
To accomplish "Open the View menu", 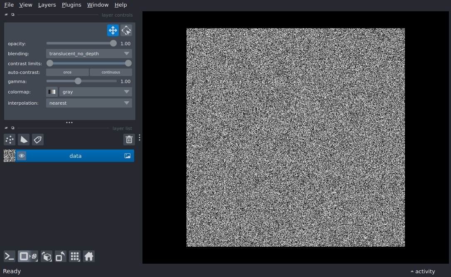I will pos(26,5).
